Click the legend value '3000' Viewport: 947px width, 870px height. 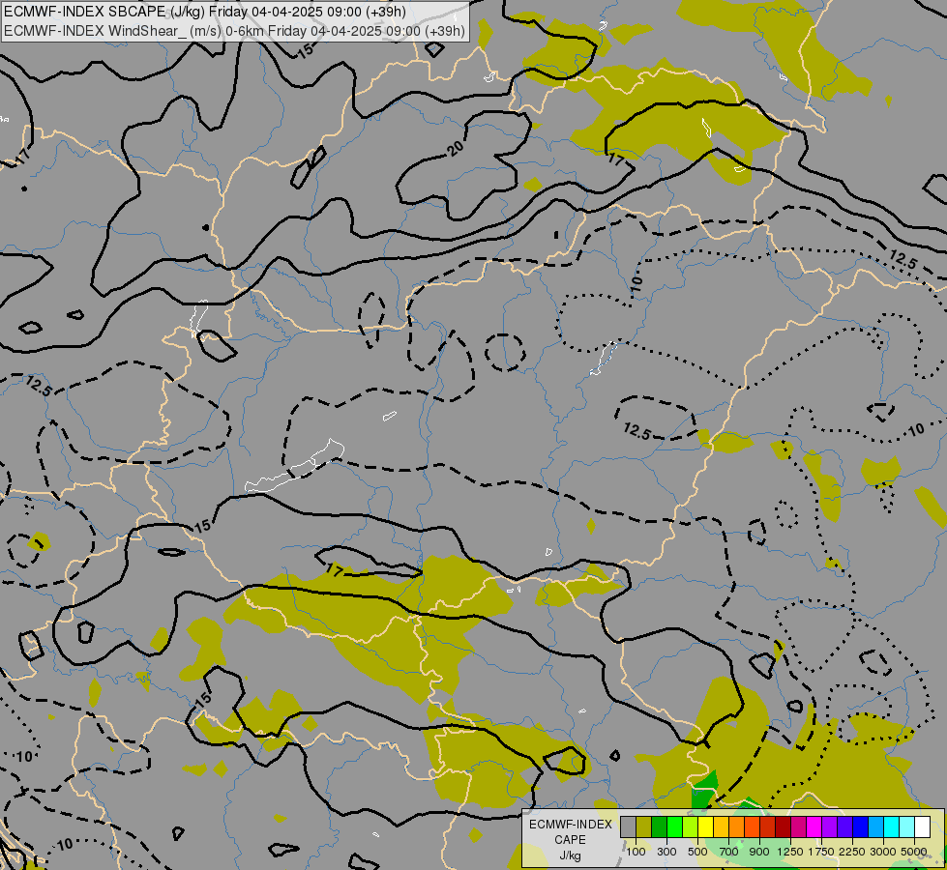click(x=883, y=852)
